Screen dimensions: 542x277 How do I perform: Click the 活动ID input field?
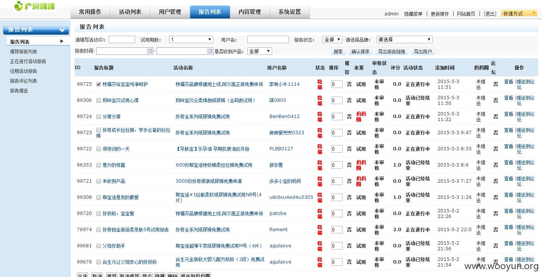(122, 39)
